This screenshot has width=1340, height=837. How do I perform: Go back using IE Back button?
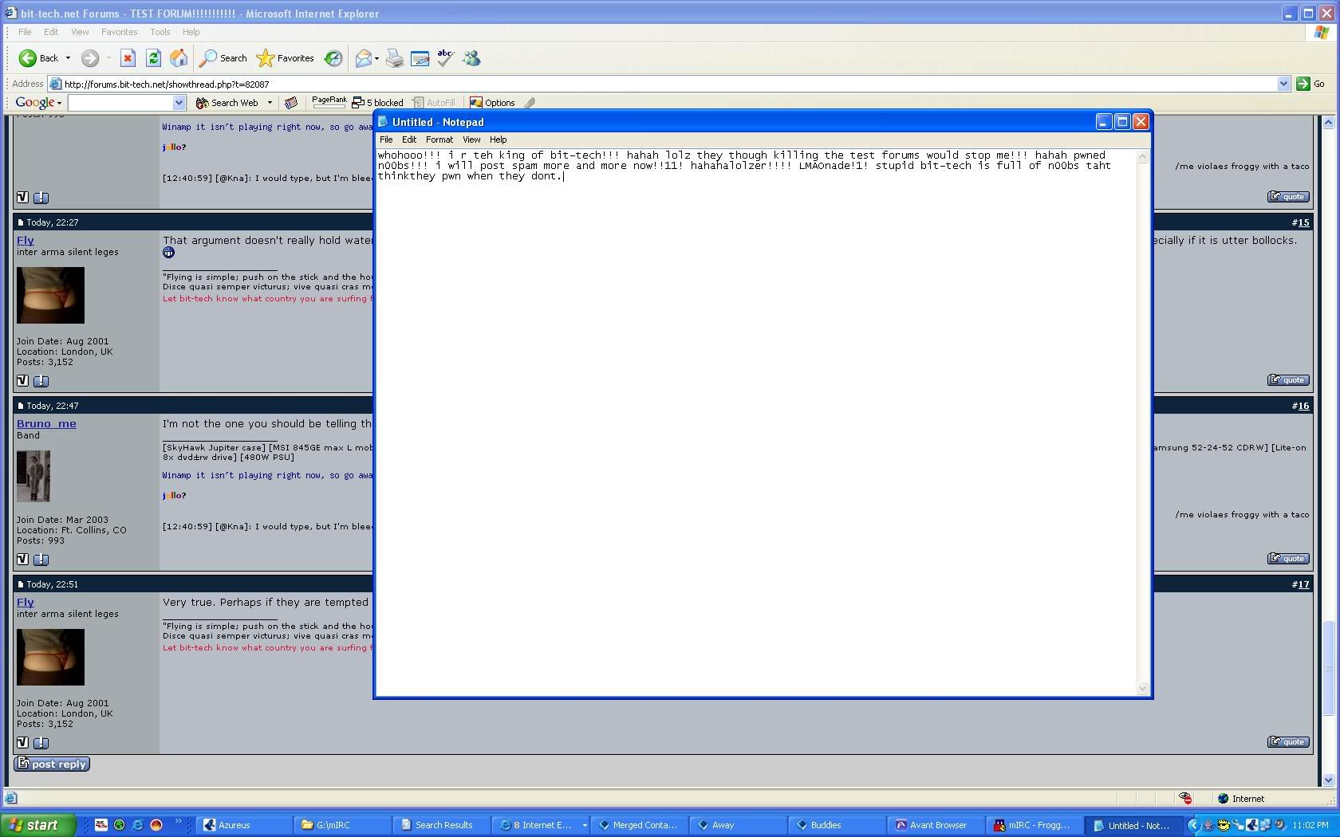point(38,58)
